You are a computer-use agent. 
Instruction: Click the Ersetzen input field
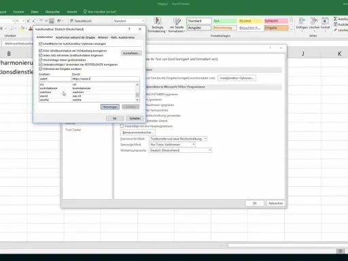pos(55,79)
